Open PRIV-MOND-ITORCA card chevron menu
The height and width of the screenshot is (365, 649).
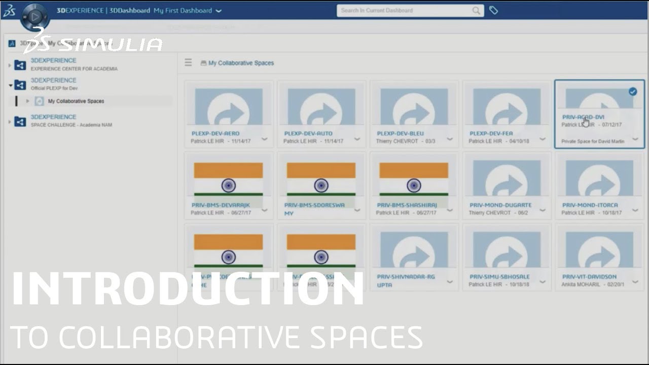pyautogui.click(x=635, y=210)
